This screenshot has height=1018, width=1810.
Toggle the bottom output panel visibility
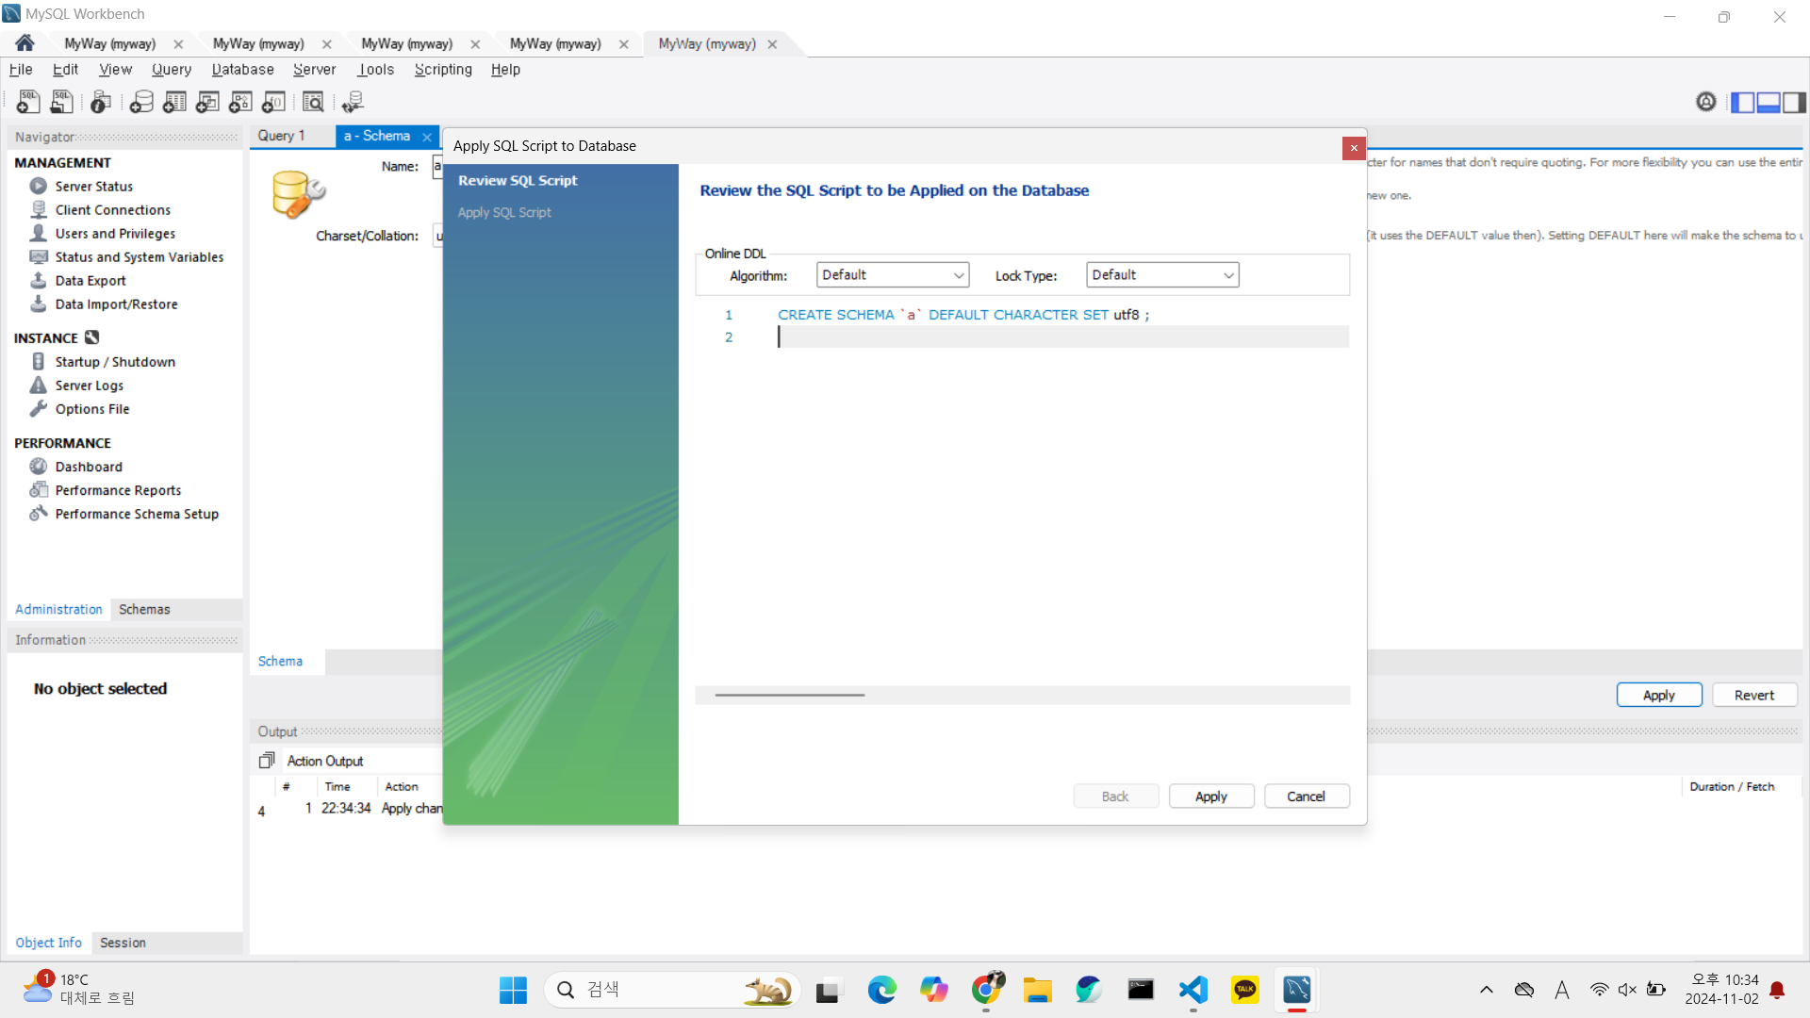[1769, 102]
